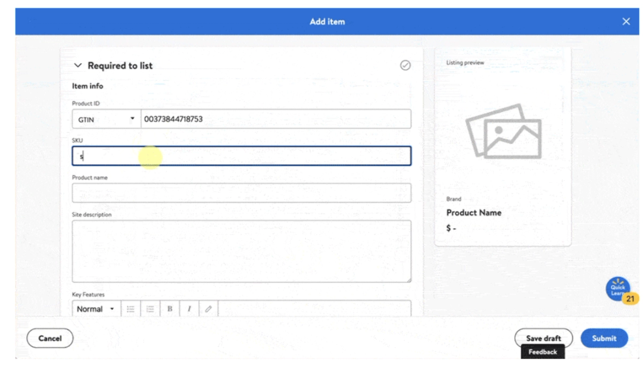Image resolution: width=643 pixels, height=368 pixels.
Task: Cancel adding the item
Action: coord(50,338)
